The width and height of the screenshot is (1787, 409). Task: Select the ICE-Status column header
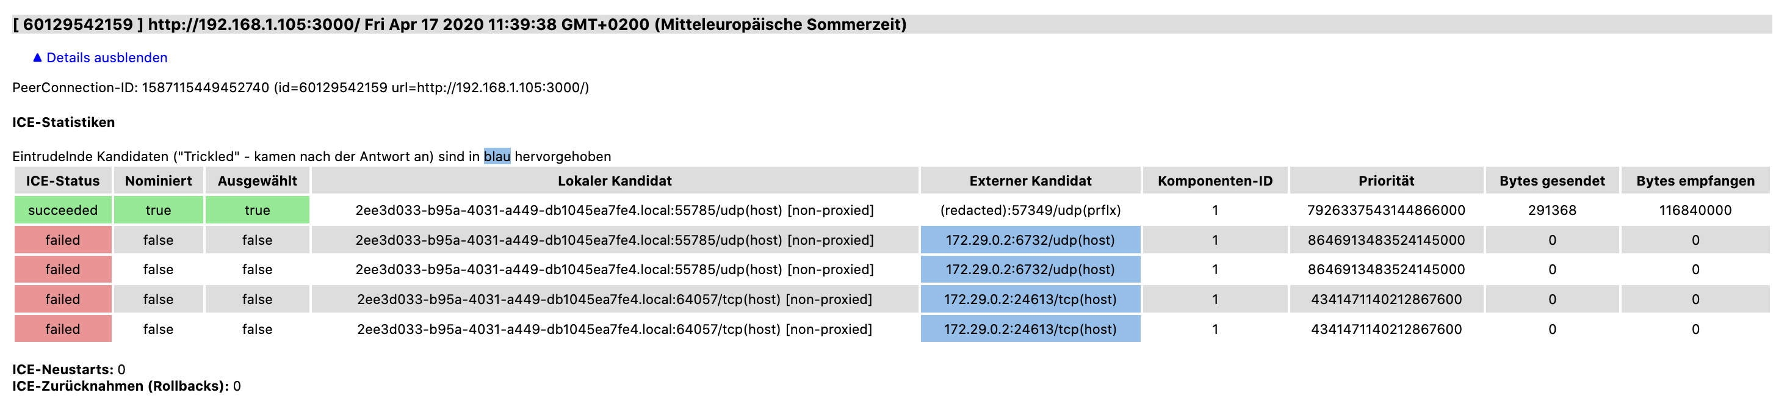coord(62,181)
